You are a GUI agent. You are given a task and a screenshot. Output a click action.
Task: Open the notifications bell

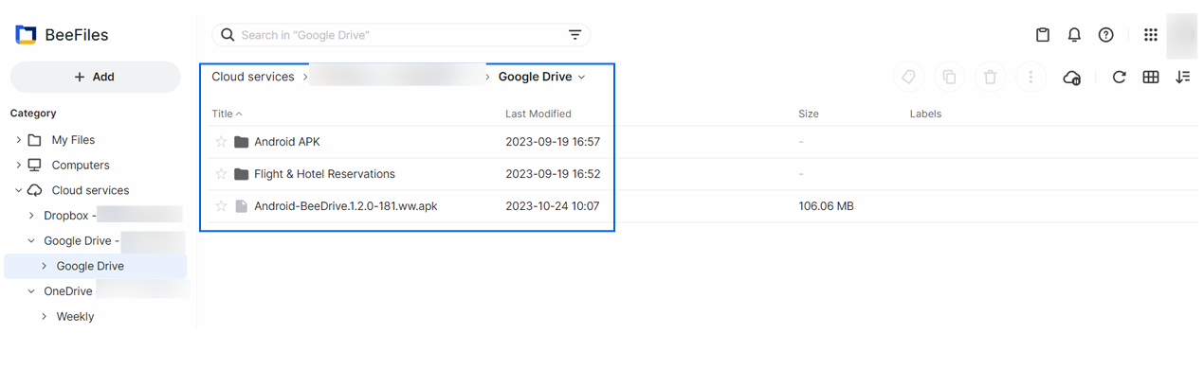[1074, 35]
